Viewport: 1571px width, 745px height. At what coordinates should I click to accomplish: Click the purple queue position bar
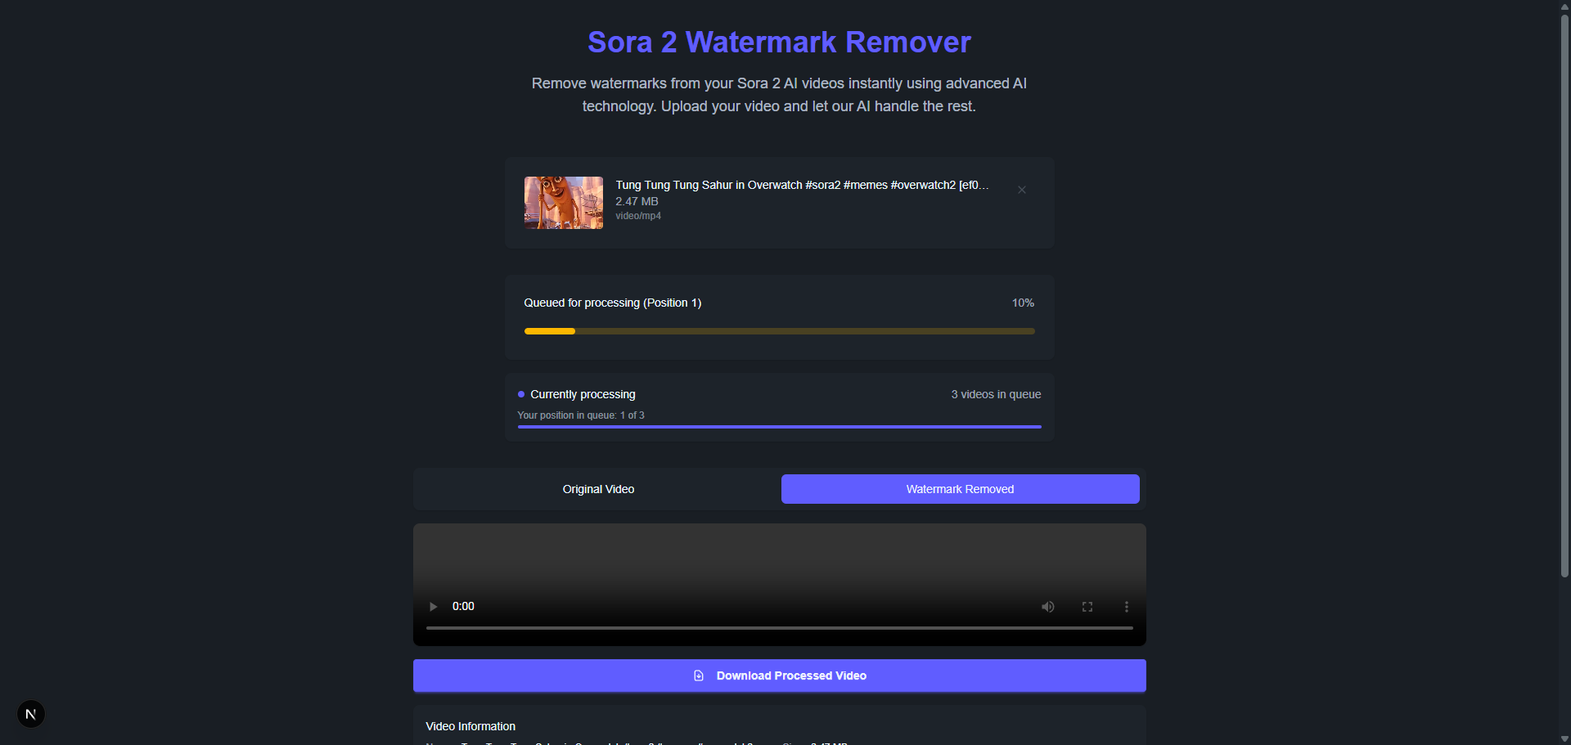(779, 427)
